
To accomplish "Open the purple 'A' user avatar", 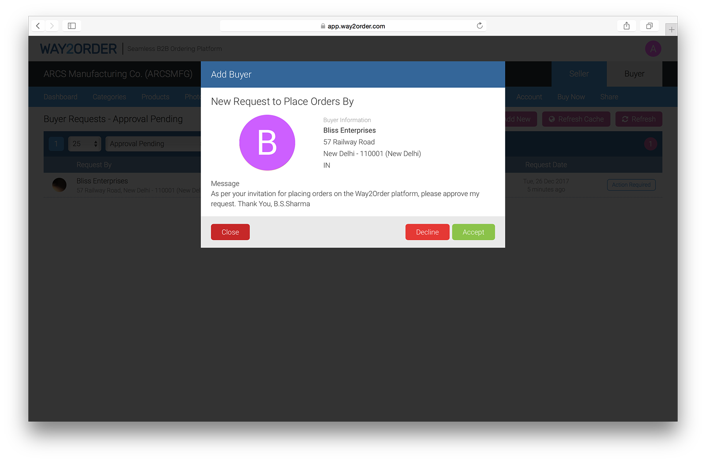I will click(x=653, y=48).
